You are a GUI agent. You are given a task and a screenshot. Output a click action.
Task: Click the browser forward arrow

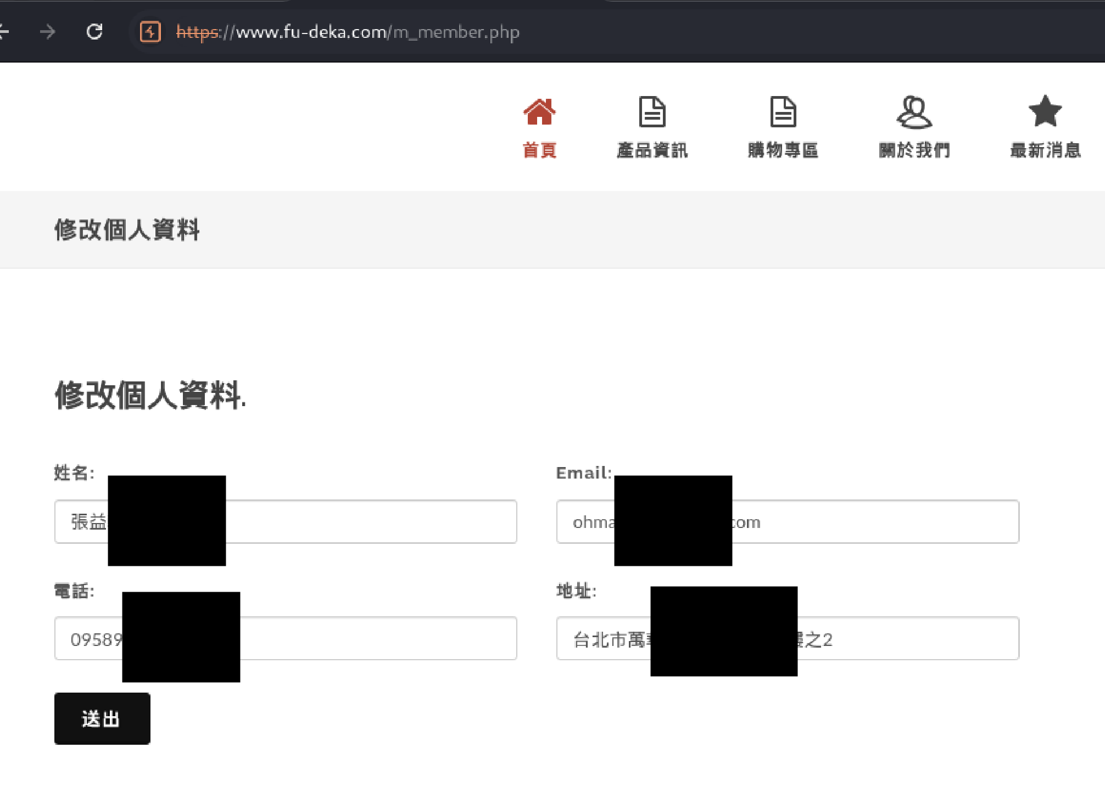[x=48, y=32]
